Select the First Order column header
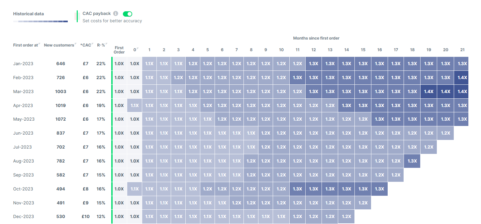Screen dimensions: 481x224 [119, 50]
